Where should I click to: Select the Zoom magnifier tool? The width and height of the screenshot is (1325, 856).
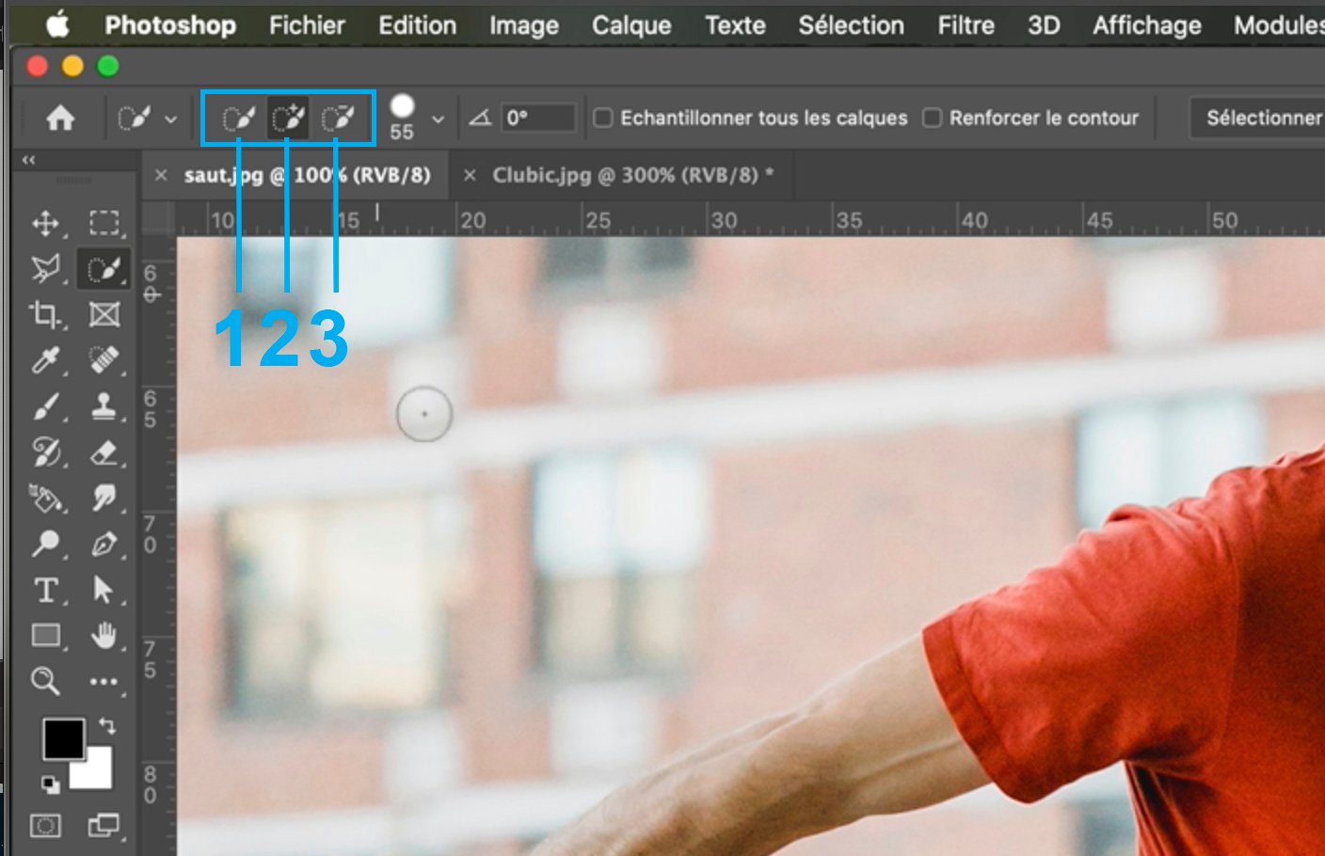pyautogui.click(x=45, y=681)
